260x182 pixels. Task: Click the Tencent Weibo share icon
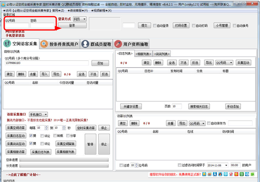coord(226,174)
